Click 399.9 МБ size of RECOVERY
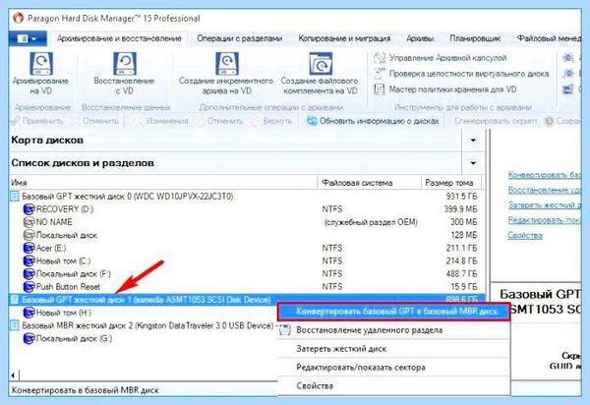This screenshot has height=405, width=590. (x=460, y=209)
